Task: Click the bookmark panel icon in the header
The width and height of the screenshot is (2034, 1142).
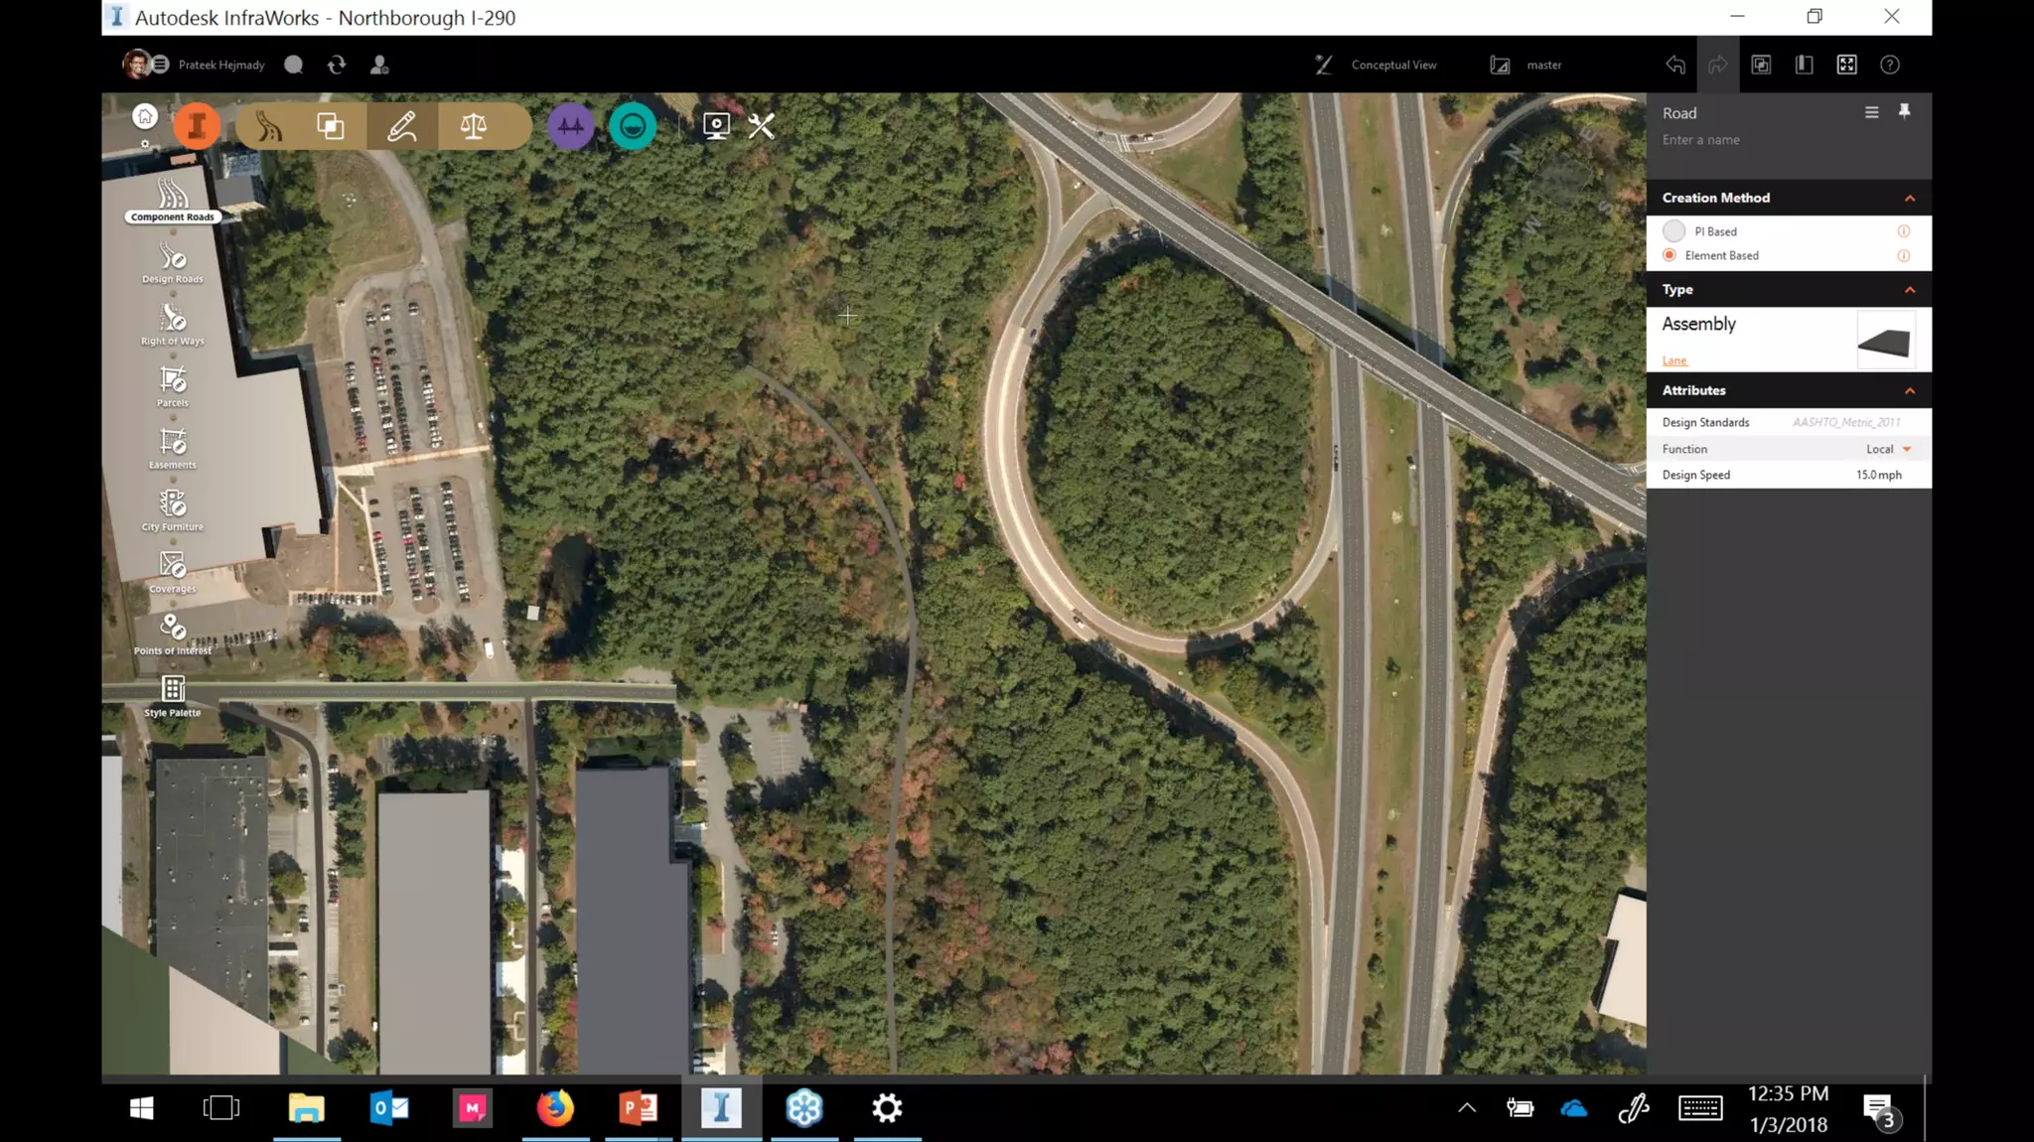Action: coord(1805,65)
